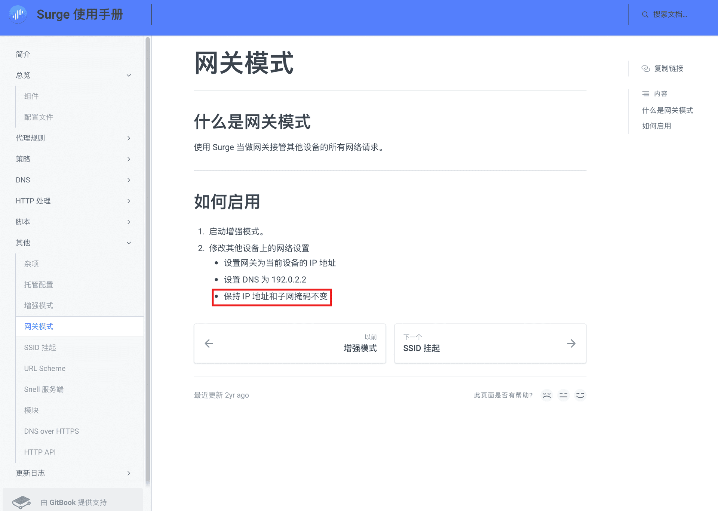Expand the HTTP 处理 section chevron
718x511 pixels.
(129, 201)
